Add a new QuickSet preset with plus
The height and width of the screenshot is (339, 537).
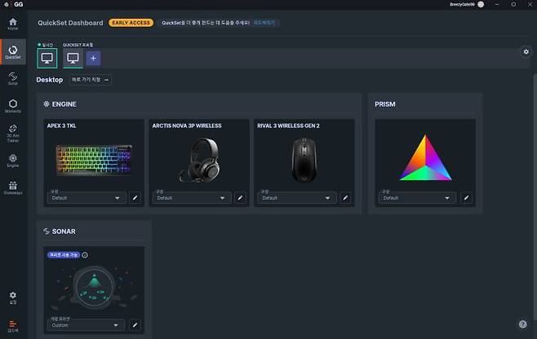93,58
